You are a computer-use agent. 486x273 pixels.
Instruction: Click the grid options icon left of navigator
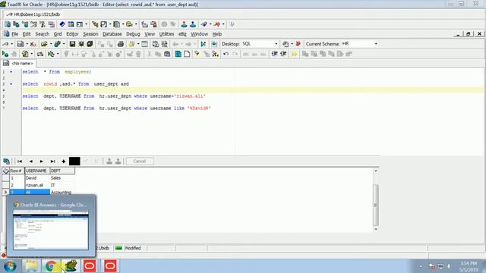click(6, 162)
